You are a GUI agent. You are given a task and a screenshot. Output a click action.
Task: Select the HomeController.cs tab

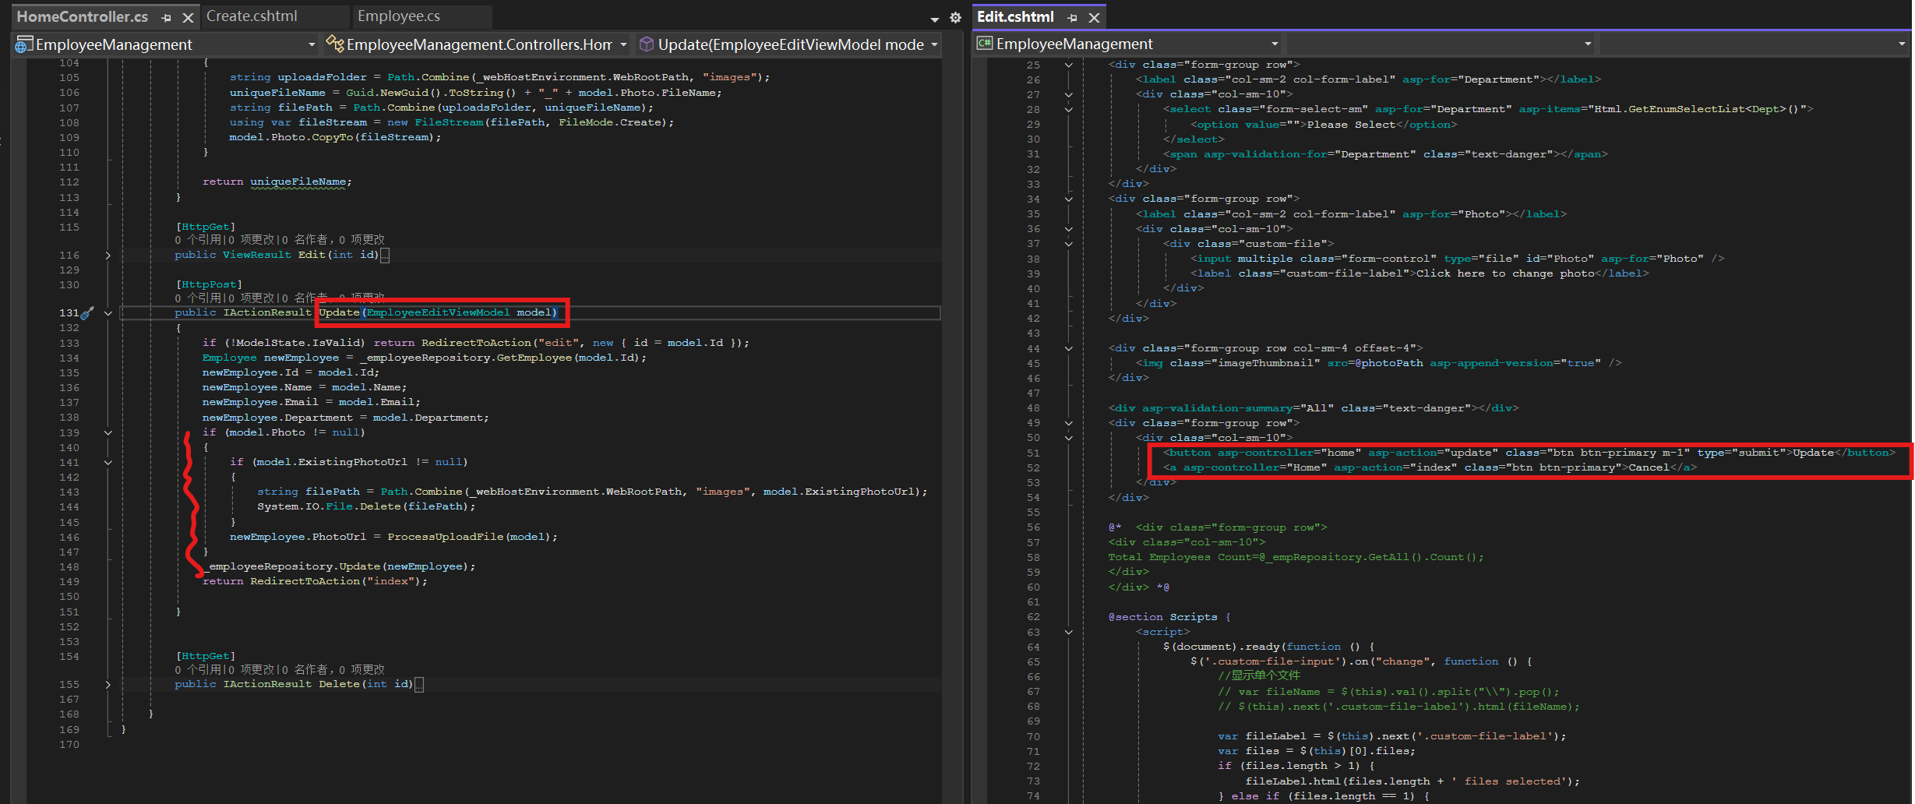(x=83, y=16)
